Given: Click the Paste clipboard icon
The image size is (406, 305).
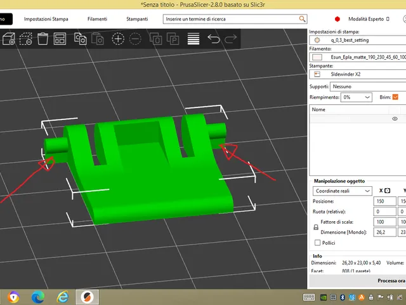Looking at the screenshot, I should click(x=98, y=39).
